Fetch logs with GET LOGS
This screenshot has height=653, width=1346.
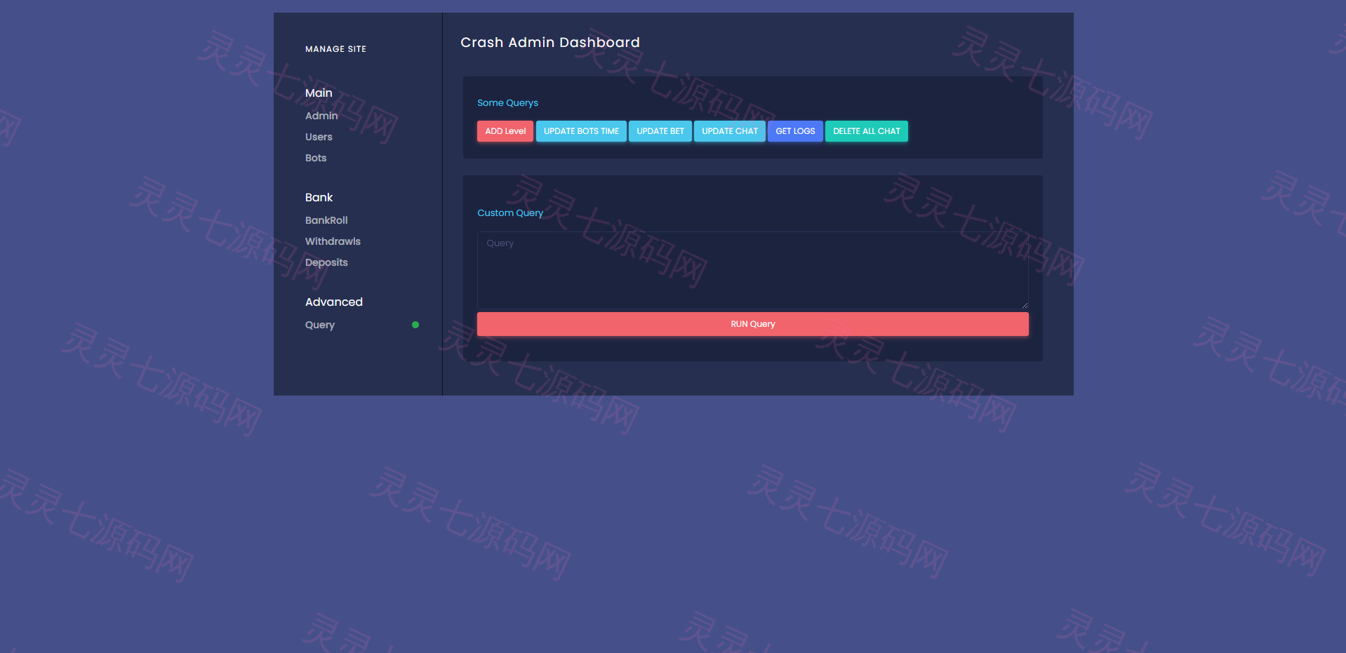795,131
